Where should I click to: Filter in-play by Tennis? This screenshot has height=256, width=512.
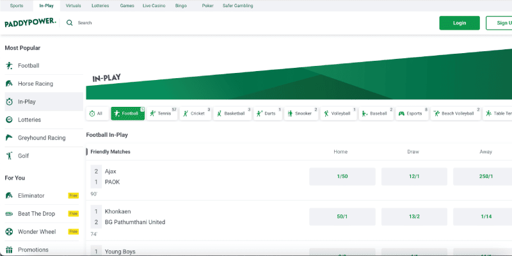pos(162,113)
